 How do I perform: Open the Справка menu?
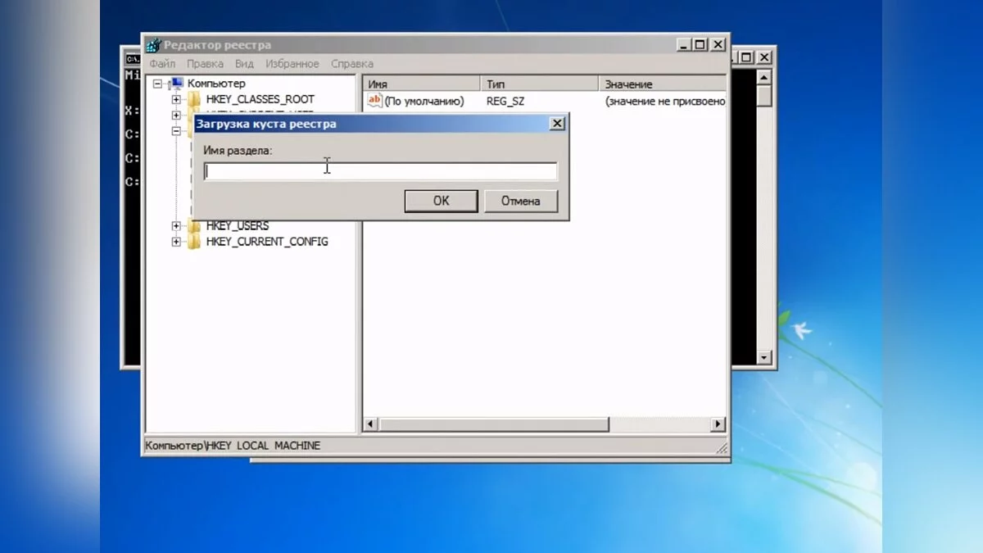[x=351, y=64]
